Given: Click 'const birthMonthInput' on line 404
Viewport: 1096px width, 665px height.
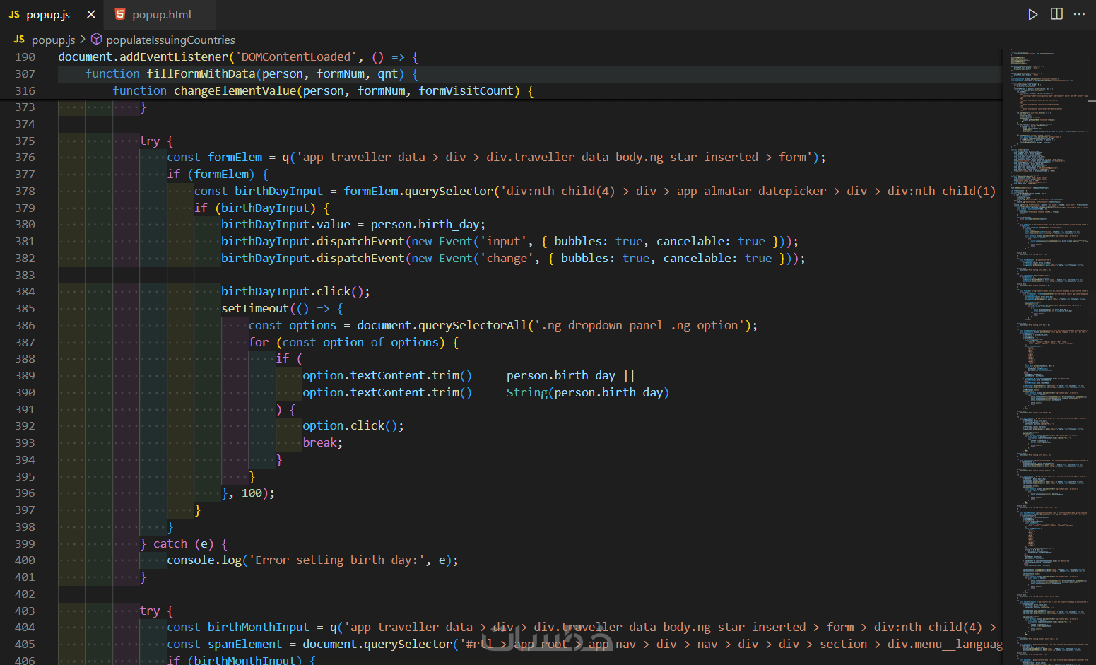Looking at the screenshot, I should pos(238,627).
